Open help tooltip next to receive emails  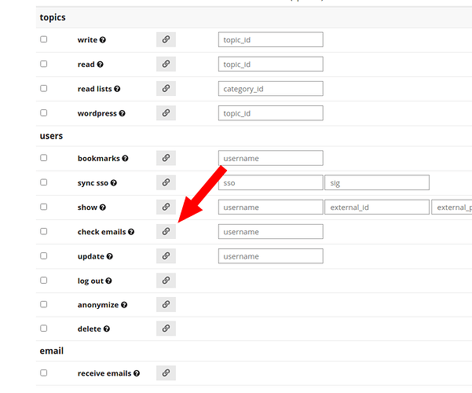tap(137, 373)
